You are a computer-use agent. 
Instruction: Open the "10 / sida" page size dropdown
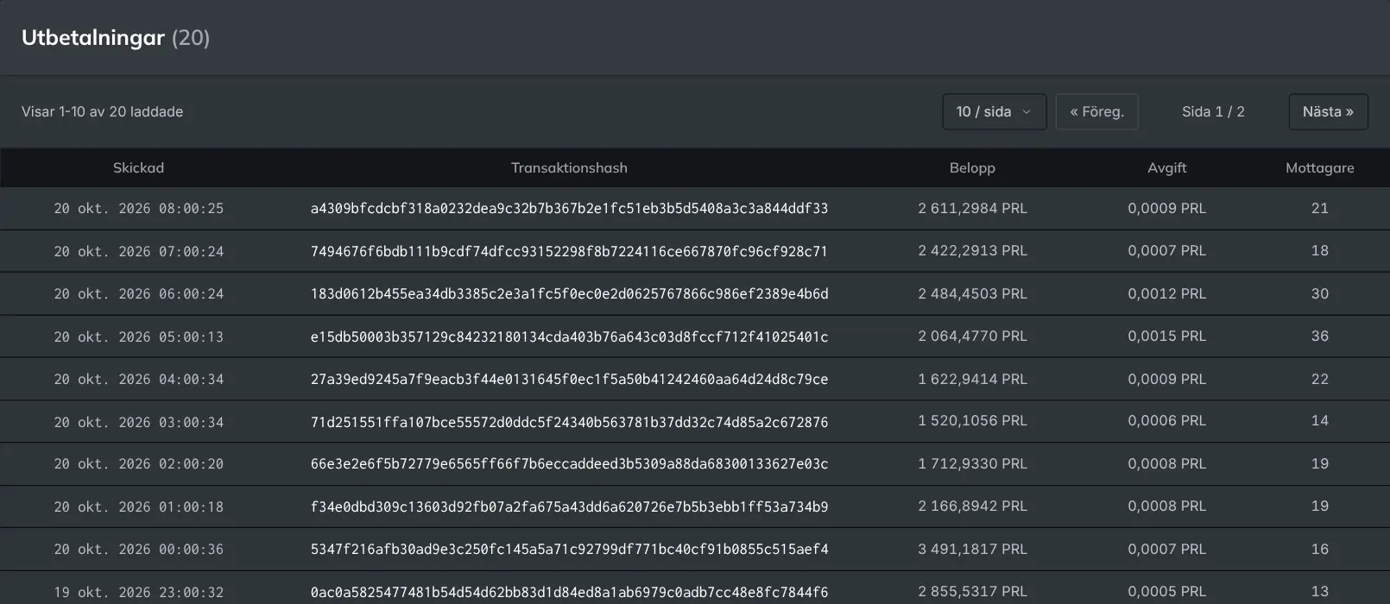tap(994, 111)
